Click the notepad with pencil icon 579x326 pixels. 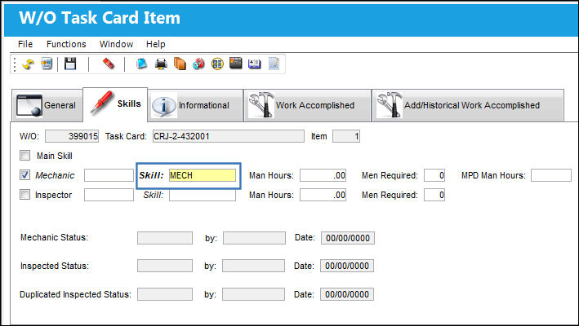tap(274, 64)
